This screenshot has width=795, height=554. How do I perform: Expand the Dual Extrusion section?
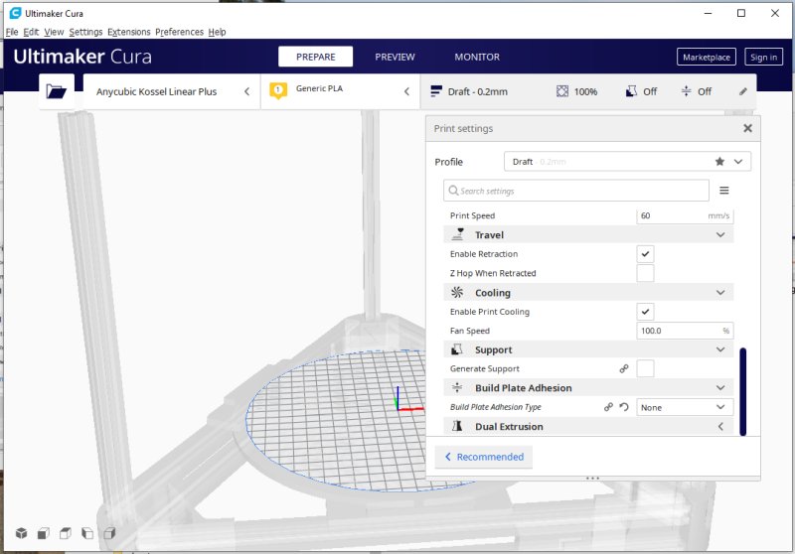[x=719, y=426]
